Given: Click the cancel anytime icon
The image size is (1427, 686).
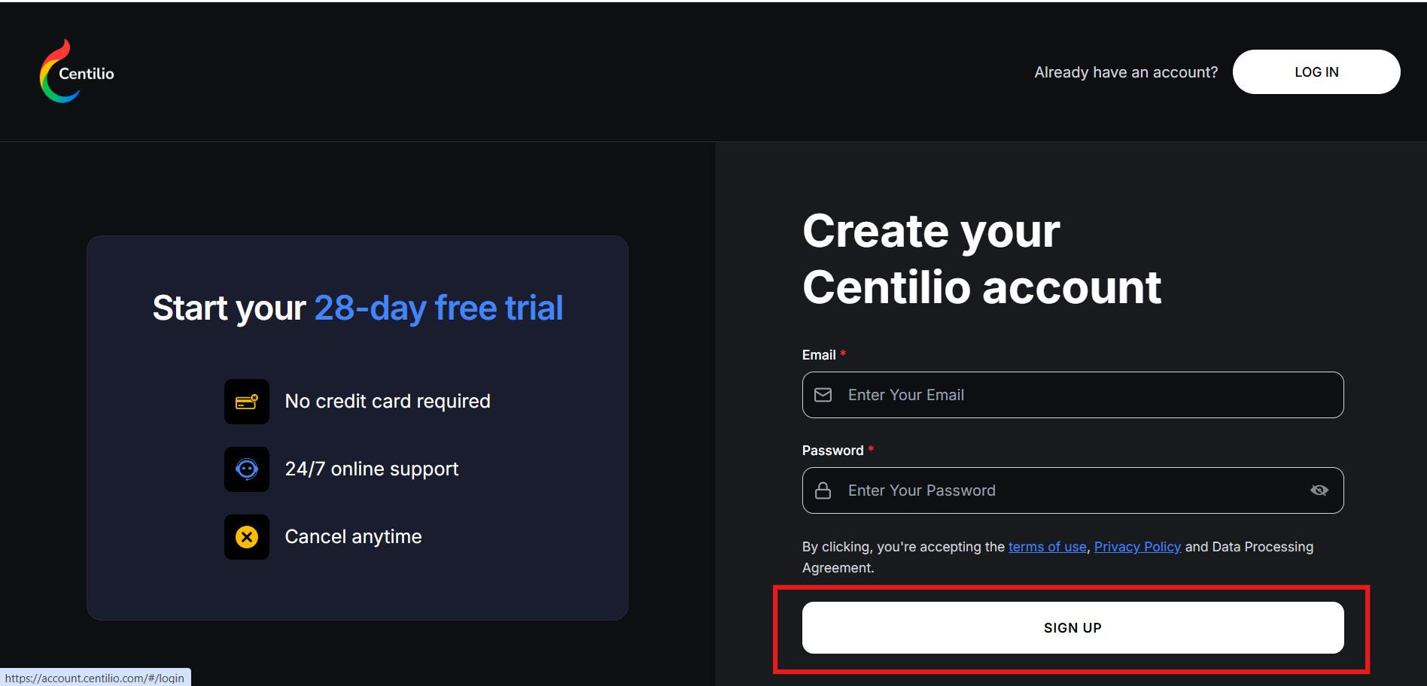Looking at the screenshot, I should pyautogui.click(x=247, y=536).
